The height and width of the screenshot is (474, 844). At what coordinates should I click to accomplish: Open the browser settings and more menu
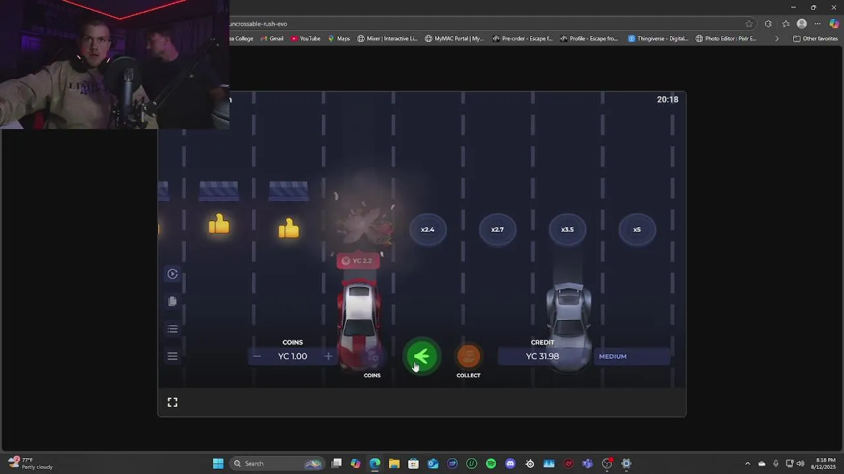pos(818,24)
